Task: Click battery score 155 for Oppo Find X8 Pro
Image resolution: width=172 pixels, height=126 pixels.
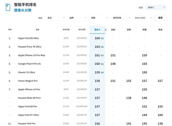Action: click(x=160, y=106)
